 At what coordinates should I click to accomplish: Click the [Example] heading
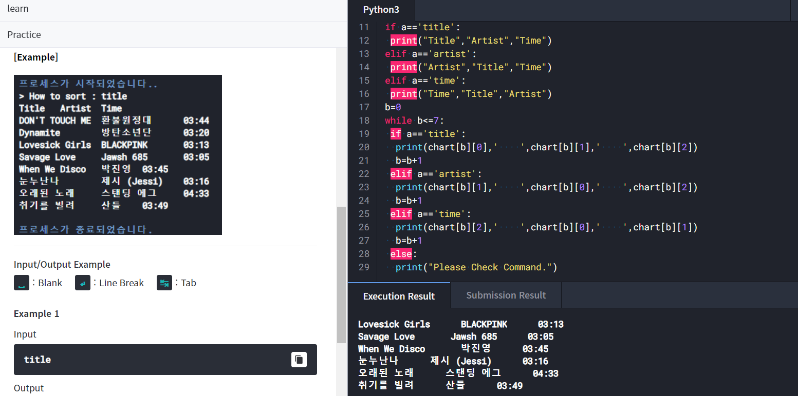(36, 57)
